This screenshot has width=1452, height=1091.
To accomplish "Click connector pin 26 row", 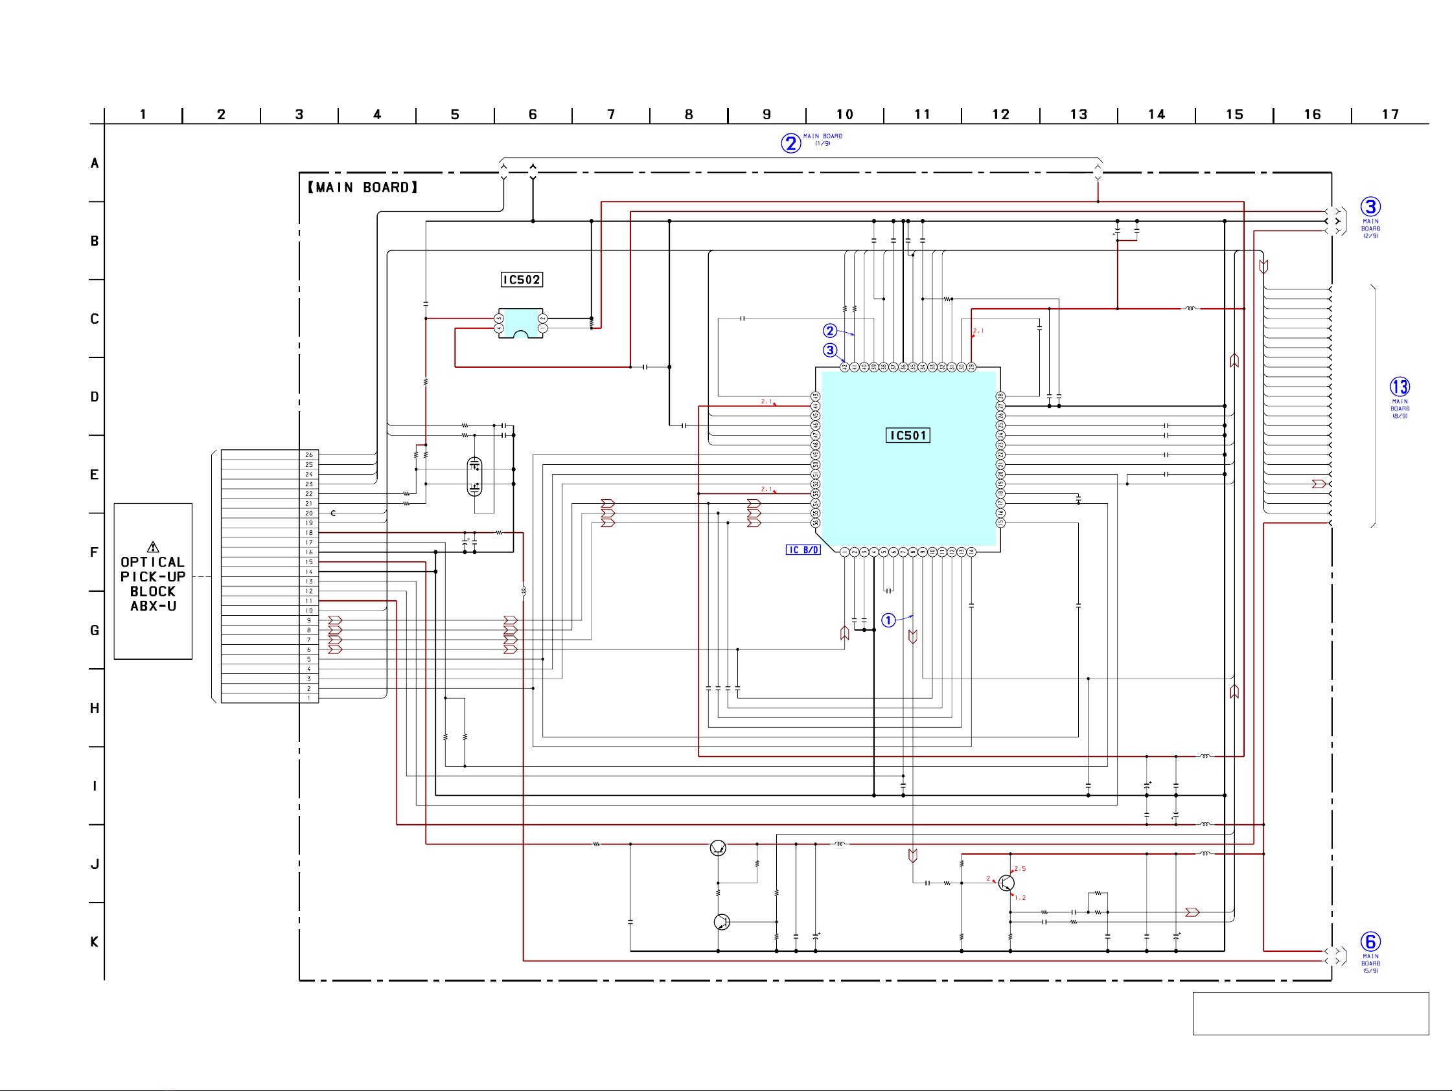I will click(270, 455).
